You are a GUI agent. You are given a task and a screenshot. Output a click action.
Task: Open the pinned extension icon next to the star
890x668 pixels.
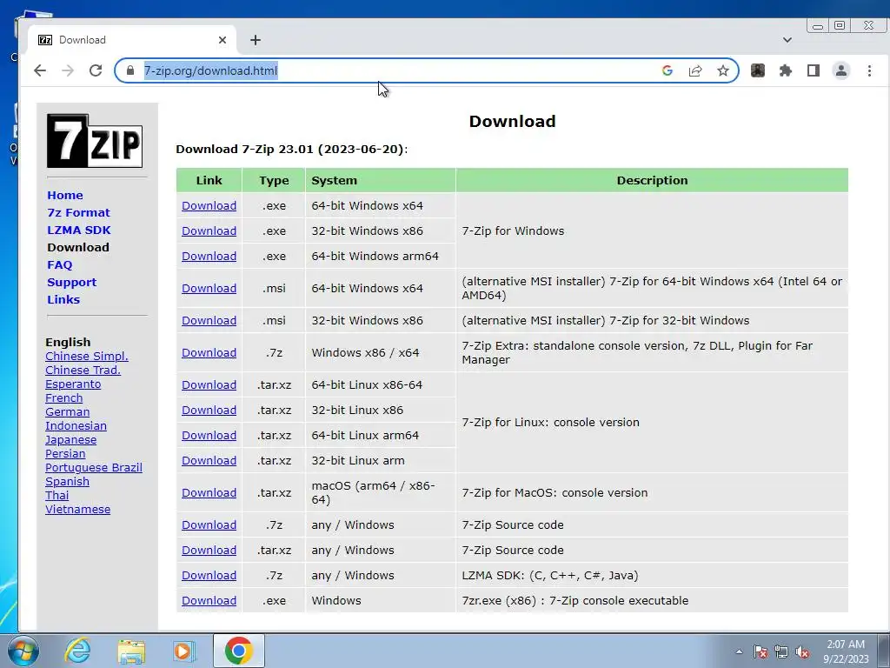(x=758, y=70)
